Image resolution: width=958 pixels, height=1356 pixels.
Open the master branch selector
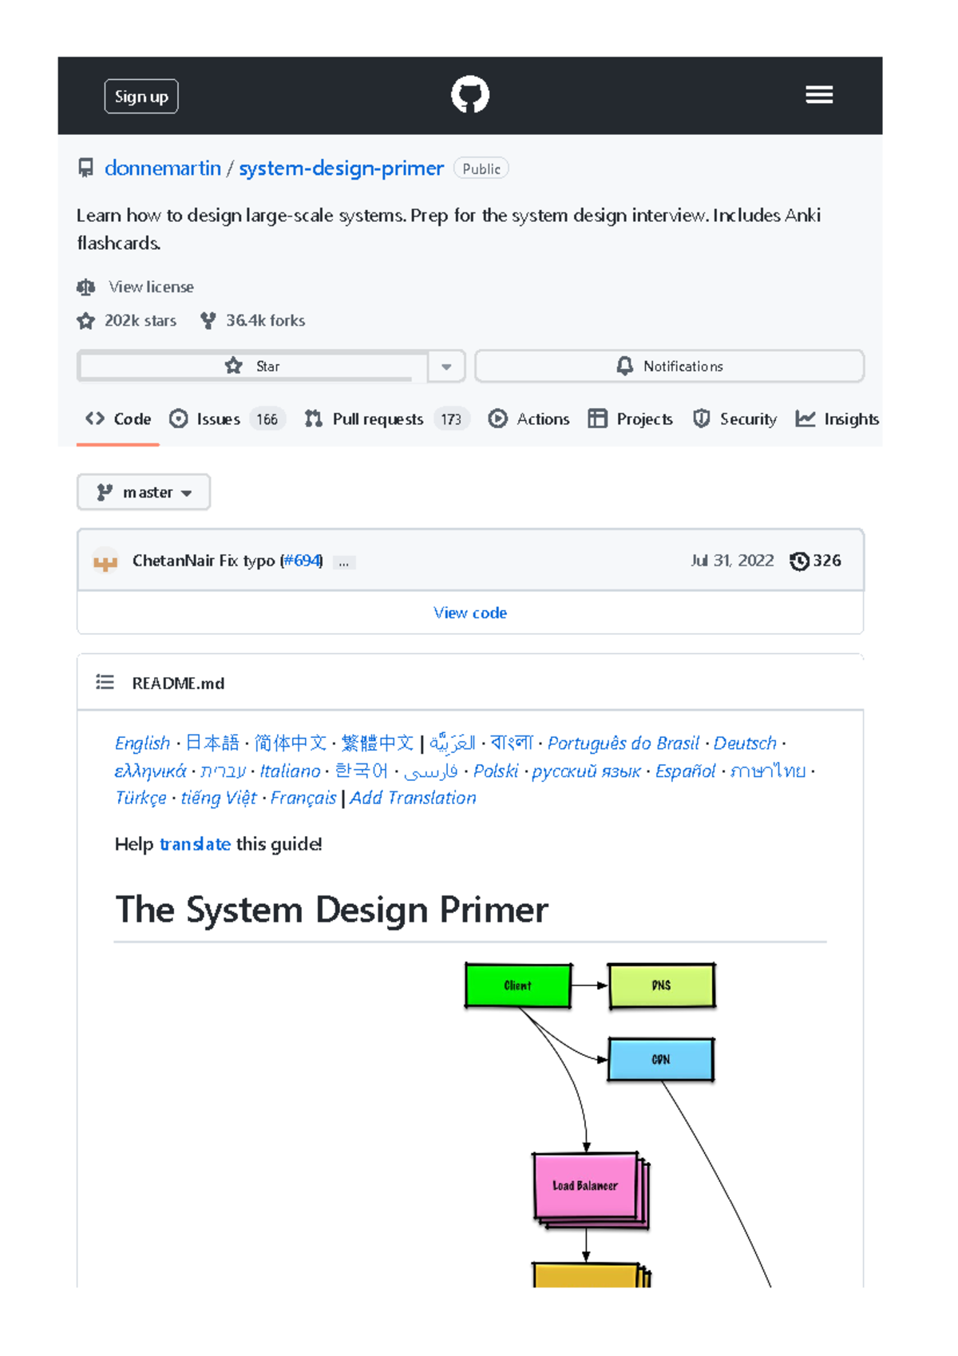click(144, 493)
